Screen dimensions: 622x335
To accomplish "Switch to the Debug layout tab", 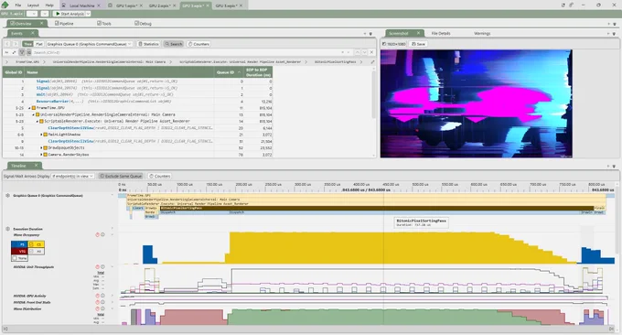I will [144, 24].
